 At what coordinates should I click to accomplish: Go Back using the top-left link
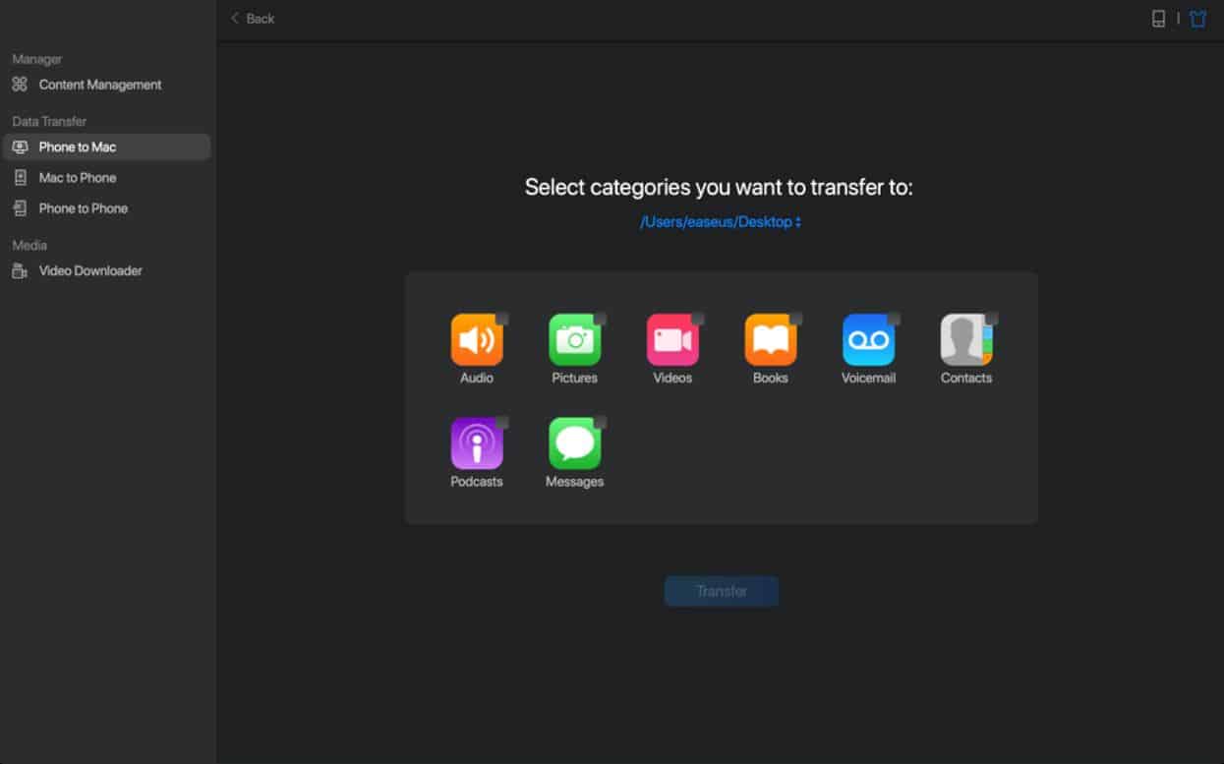tap(253, 19)
